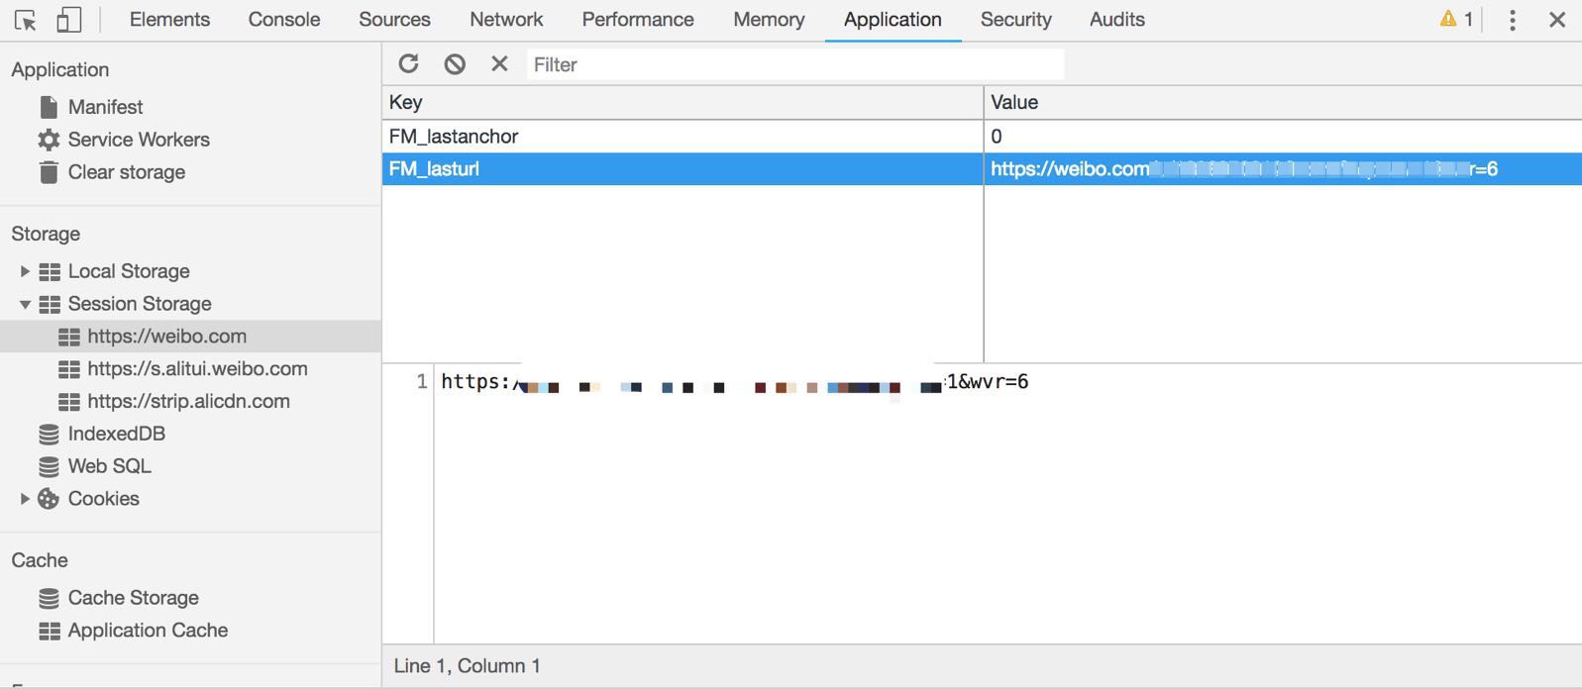Select https://s.alitui.weibo.com session storage entry
1582x689 pixels.
click(x=196, y=369)
